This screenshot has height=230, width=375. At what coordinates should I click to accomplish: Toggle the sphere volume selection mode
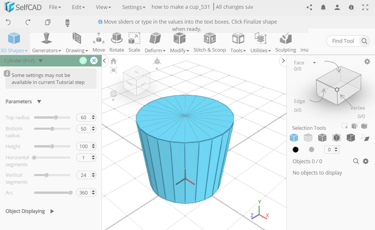tap(336, 137)
